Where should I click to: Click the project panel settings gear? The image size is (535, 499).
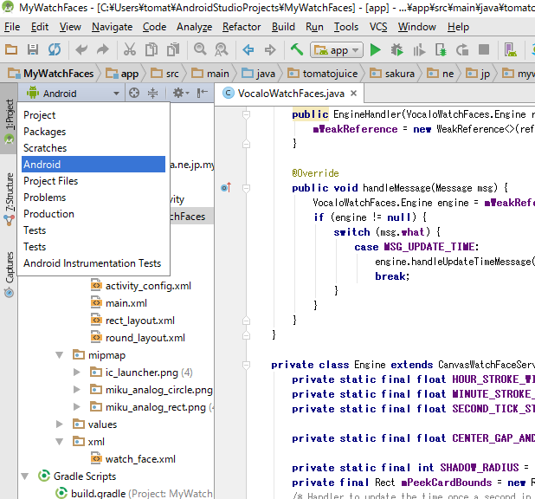179,94
